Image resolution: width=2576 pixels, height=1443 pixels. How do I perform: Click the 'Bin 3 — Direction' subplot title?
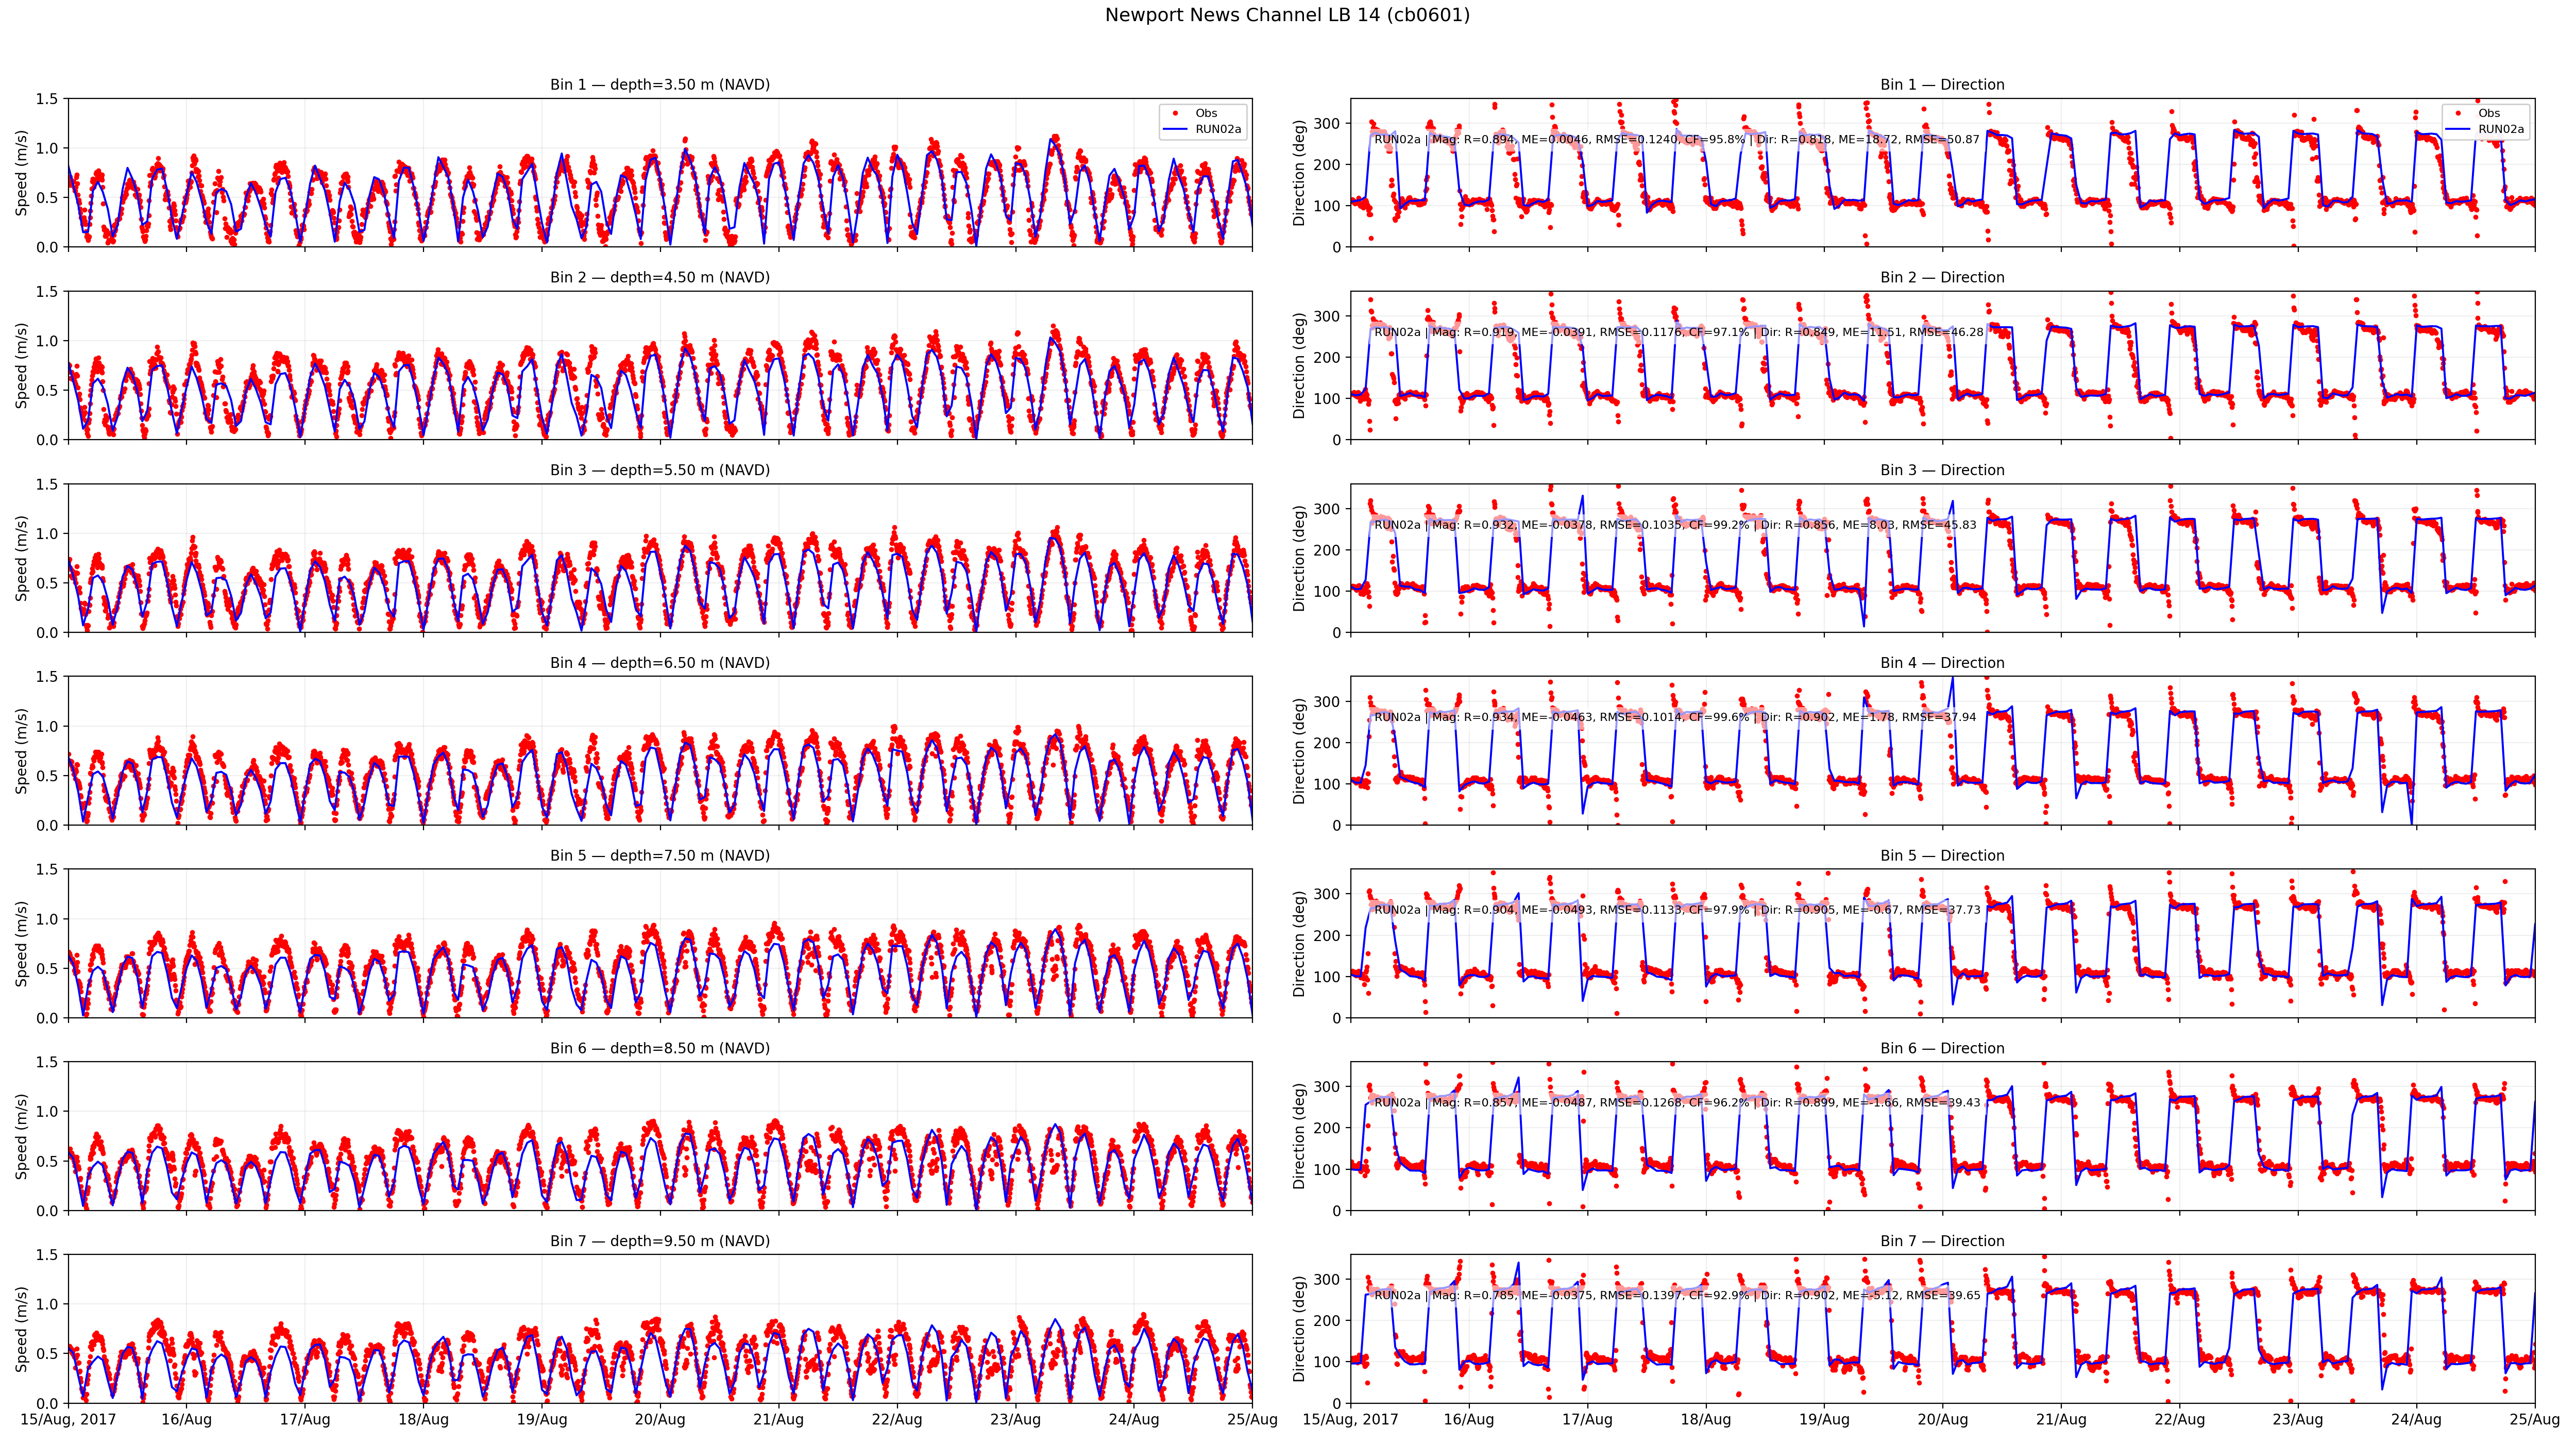[x=1942, y=470]
